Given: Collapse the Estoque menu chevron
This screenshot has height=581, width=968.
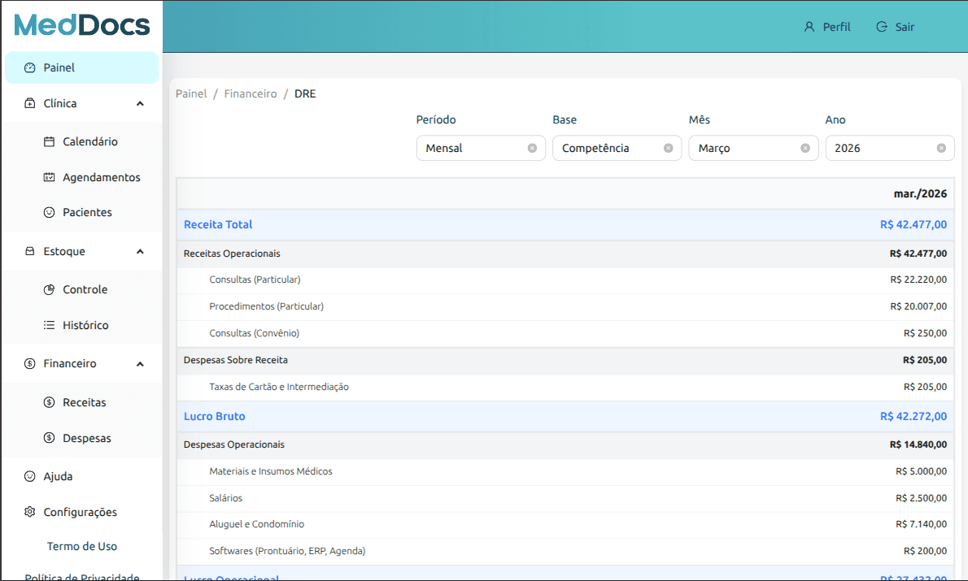Looking at the screenshot, I should click(x=140, y=252).
